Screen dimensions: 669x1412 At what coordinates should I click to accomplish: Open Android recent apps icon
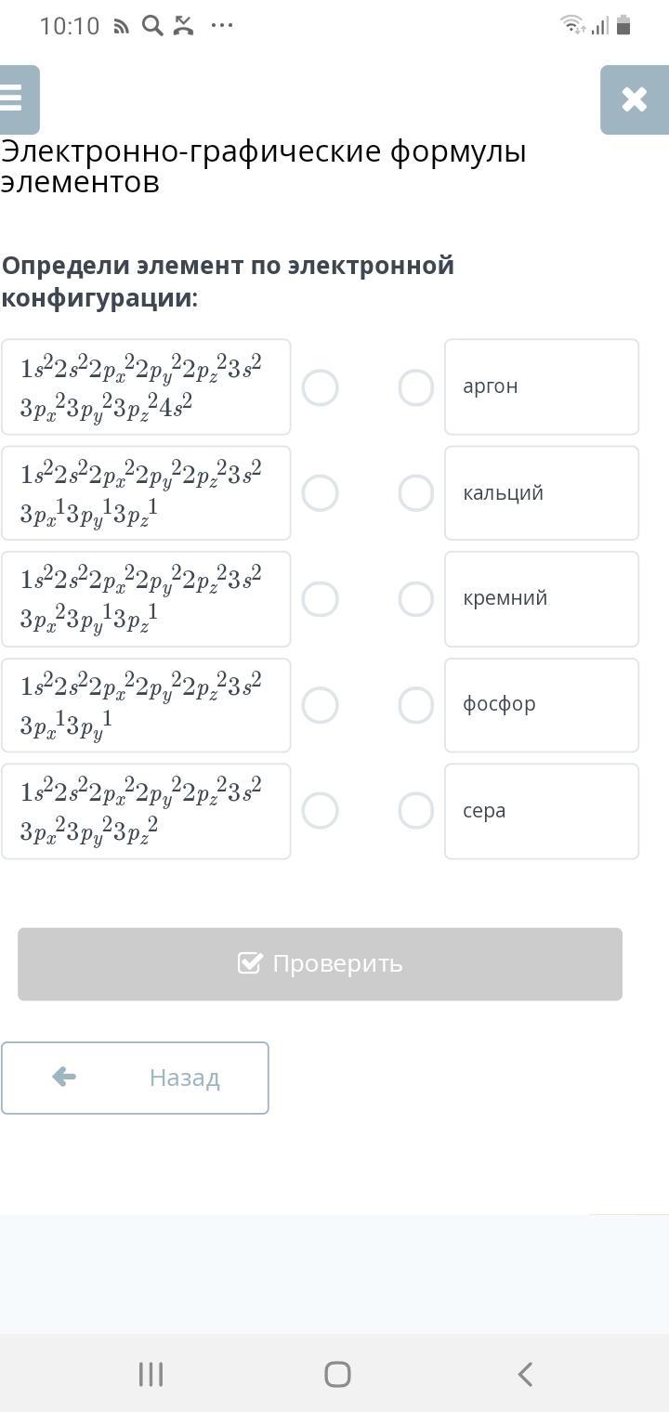pyautogui.click(x=151, y=1374)
